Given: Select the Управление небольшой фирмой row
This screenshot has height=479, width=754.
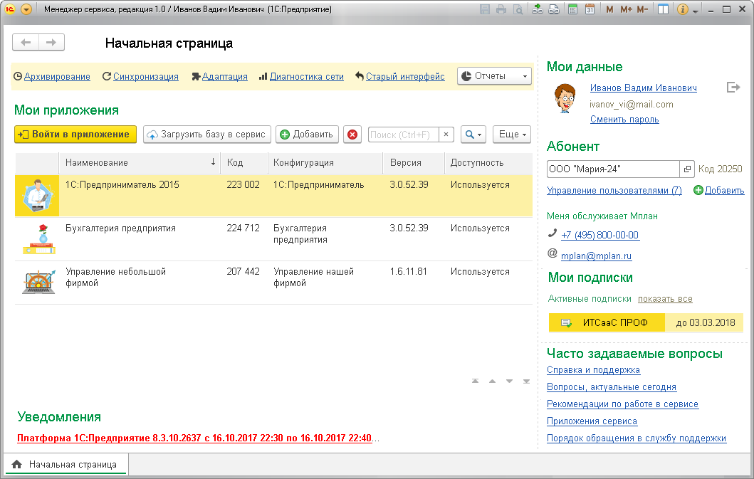Looking at the screenshot, I should [x=273, y=283].
